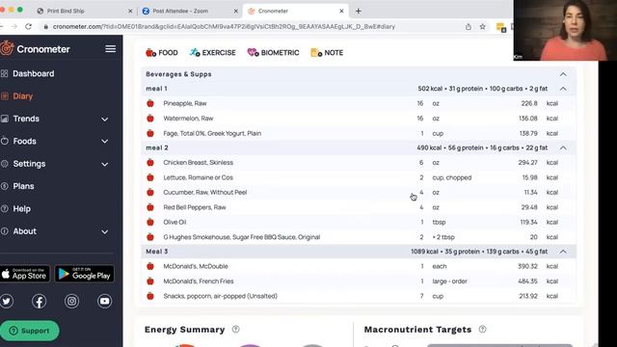
Task: Click the apple icon beside Olive Oil
Action: tap(150, 222)
